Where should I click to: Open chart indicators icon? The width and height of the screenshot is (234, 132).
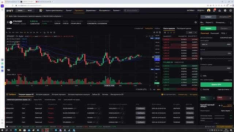(45, 33)
